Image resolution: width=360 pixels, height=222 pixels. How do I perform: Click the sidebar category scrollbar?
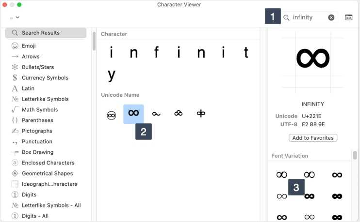coord(94,41)
